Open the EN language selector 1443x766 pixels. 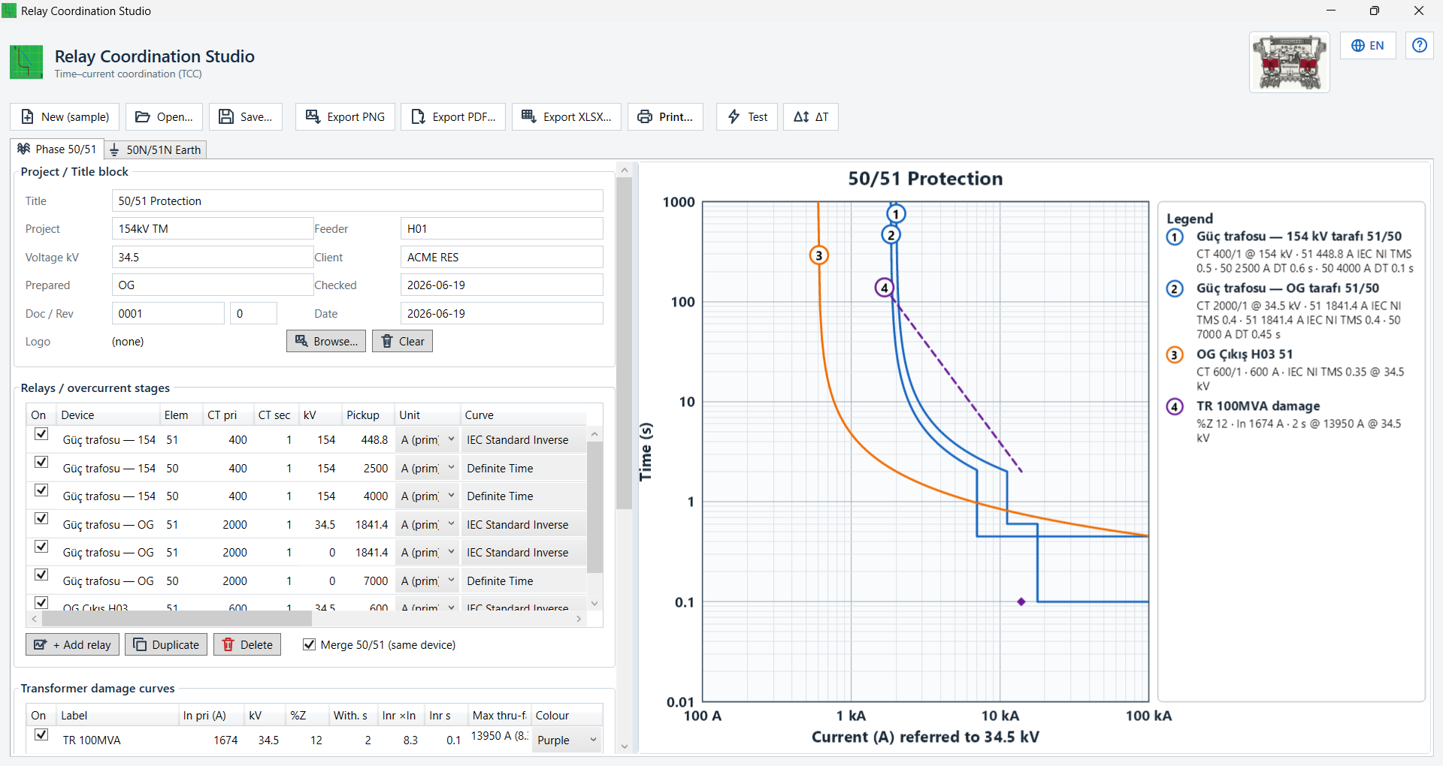tap(1368, 46)
